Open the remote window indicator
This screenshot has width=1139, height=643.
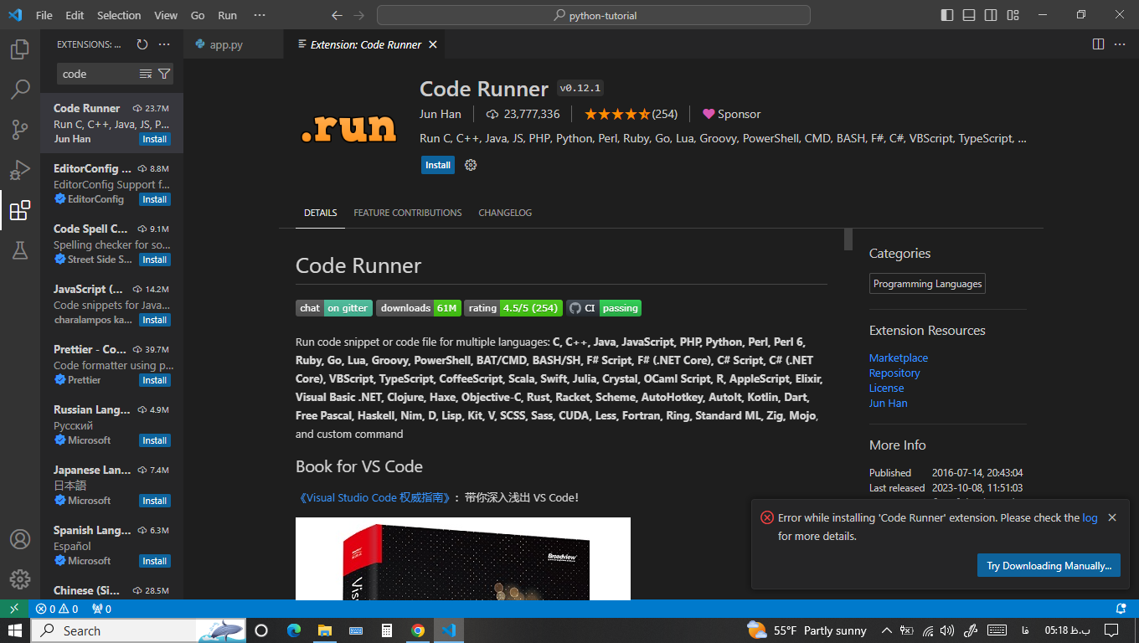click(x=14, y=609)
